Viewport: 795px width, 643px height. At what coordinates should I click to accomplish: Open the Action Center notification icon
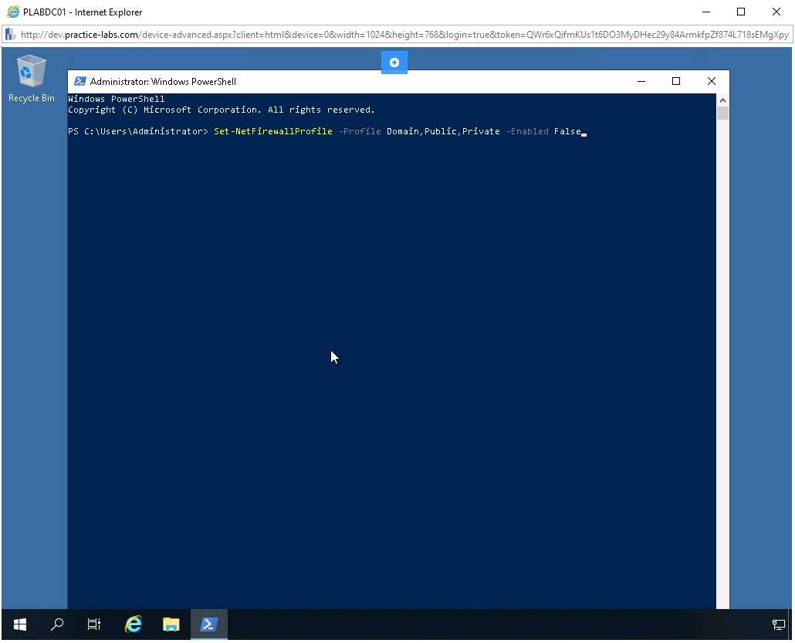778,624
